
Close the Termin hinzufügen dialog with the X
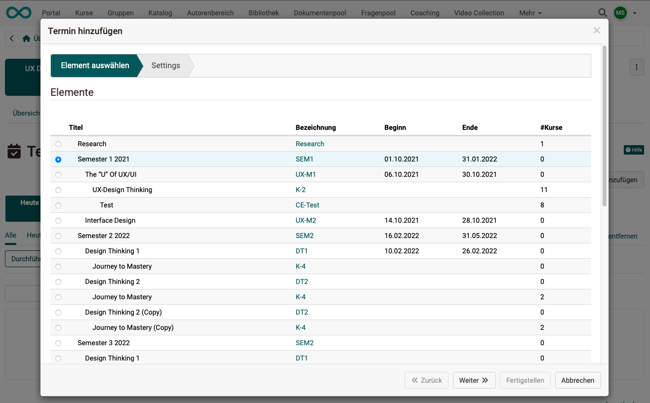pyautogui.click(x=597, y=30)
